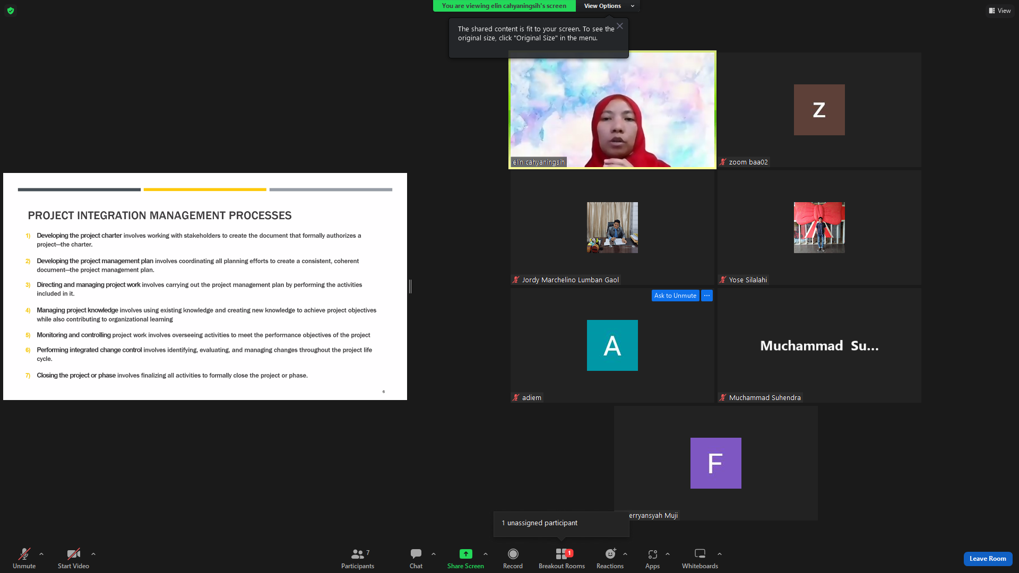Open the Participants panel

tap(358, 558)
